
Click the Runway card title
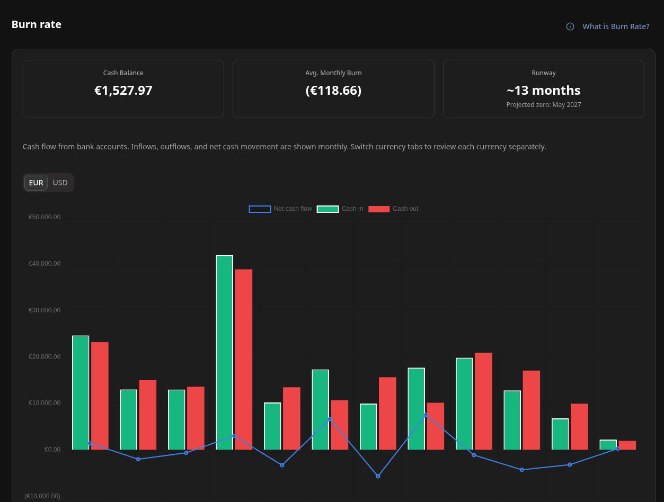click(544, 73)
